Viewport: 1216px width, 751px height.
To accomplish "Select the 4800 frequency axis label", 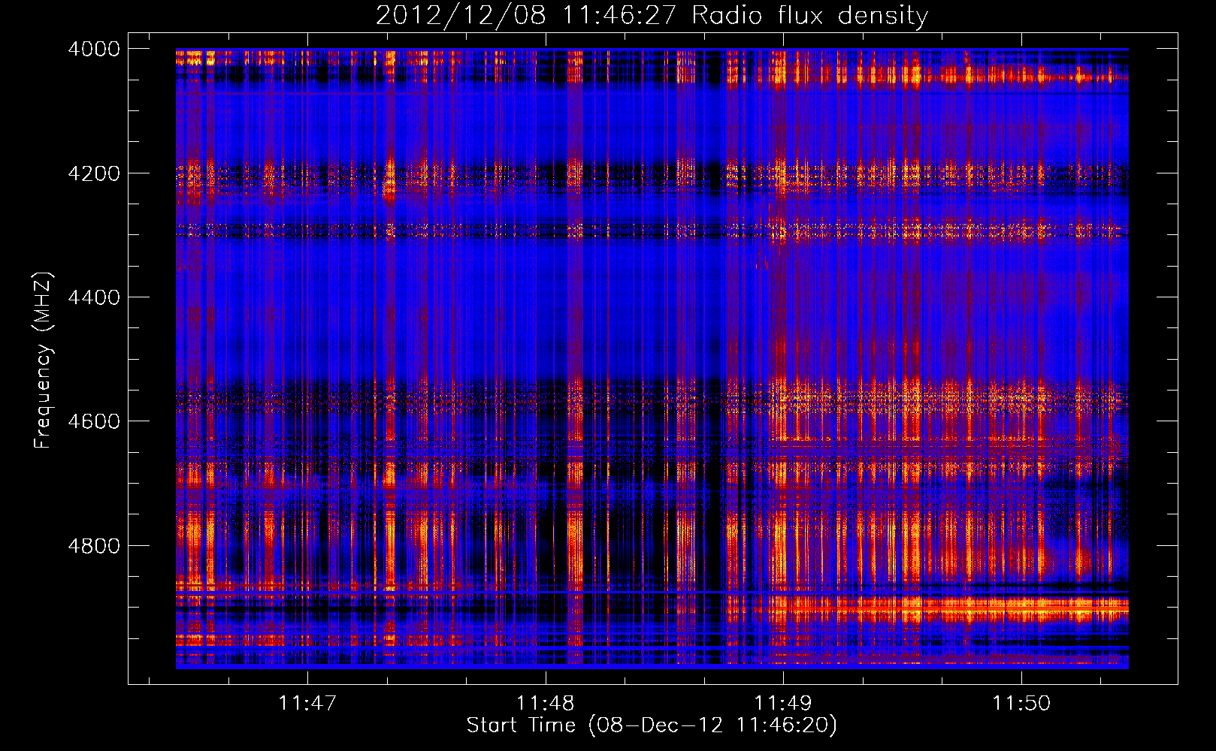I will pyautogui.click(x=94, y=546).
